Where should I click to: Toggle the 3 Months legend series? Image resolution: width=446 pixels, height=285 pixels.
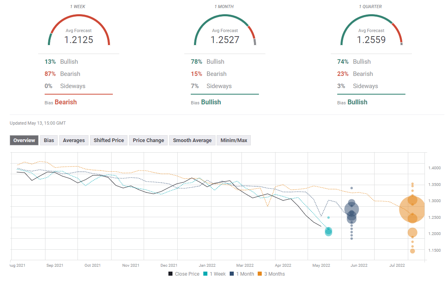(x=272, y=274)
